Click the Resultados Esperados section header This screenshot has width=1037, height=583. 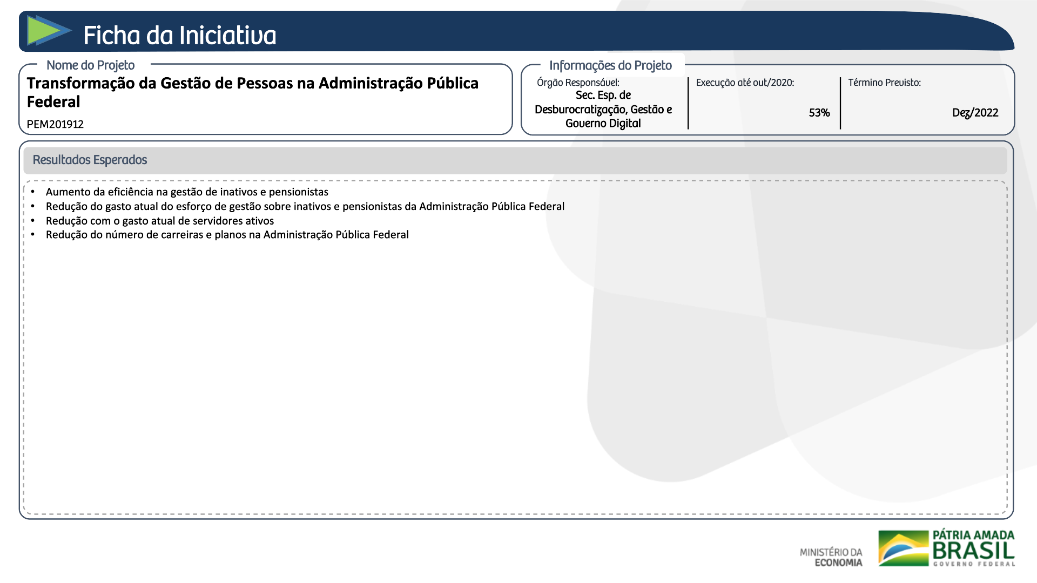90,160
